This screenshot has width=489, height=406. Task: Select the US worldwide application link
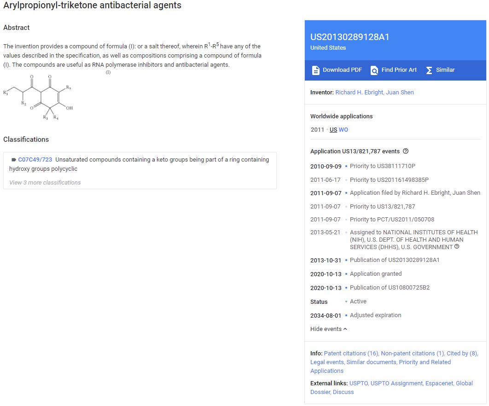pos(333,130)
